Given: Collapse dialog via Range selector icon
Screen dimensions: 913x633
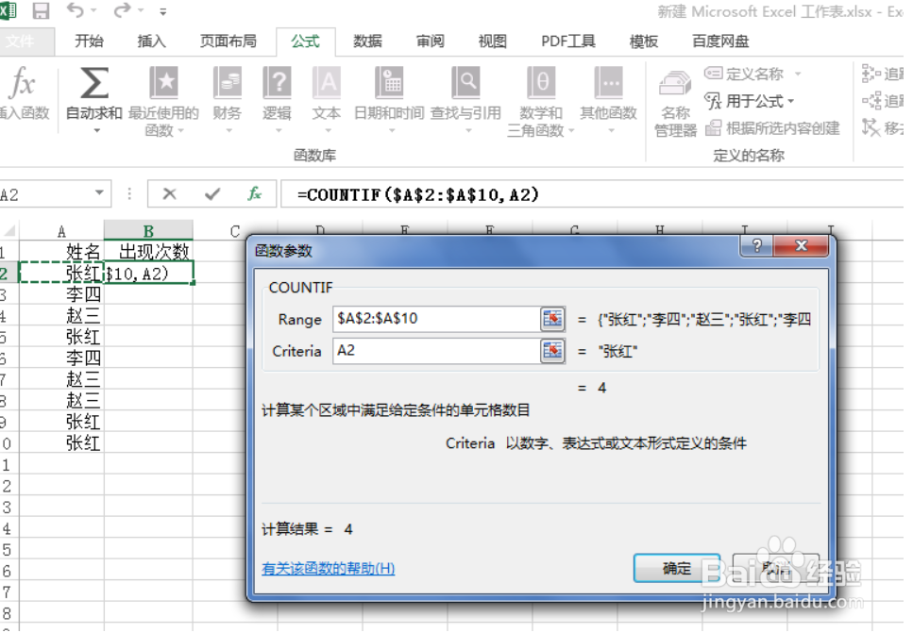Looking at the screenshot, I should coord(552,319).
